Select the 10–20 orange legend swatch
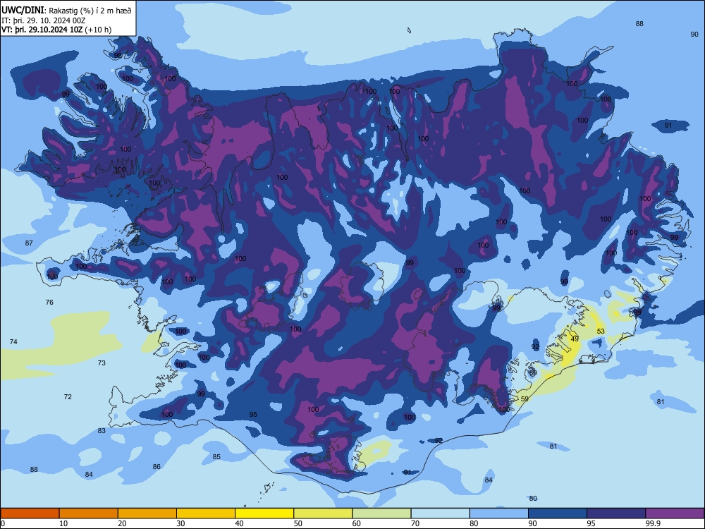This screenshot has height=529, width=705. pyautogui.click(x=89, y=513)
